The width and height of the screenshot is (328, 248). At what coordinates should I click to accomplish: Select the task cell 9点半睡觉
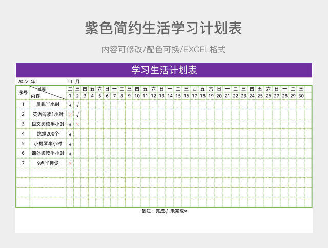pyautogui.click(x=48, y=163)
